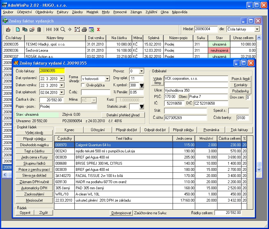The height and width of the screenshot is (229, 269).
Task: Jump to first record with rewind icon
Action: point(49,30)
